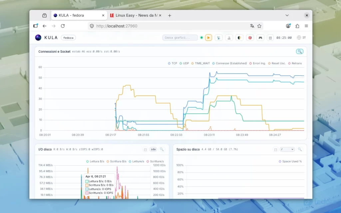
Task: Toggle the TIME_WAIT legend entry
Action: [200, 63]
